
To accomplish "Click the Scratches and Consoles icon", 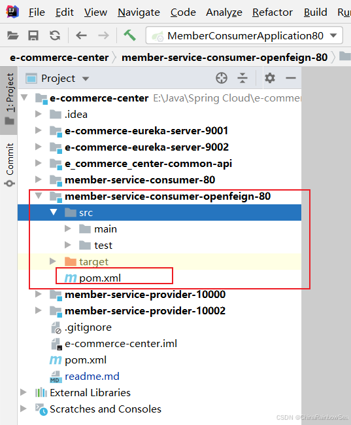I will coord(41,409).
